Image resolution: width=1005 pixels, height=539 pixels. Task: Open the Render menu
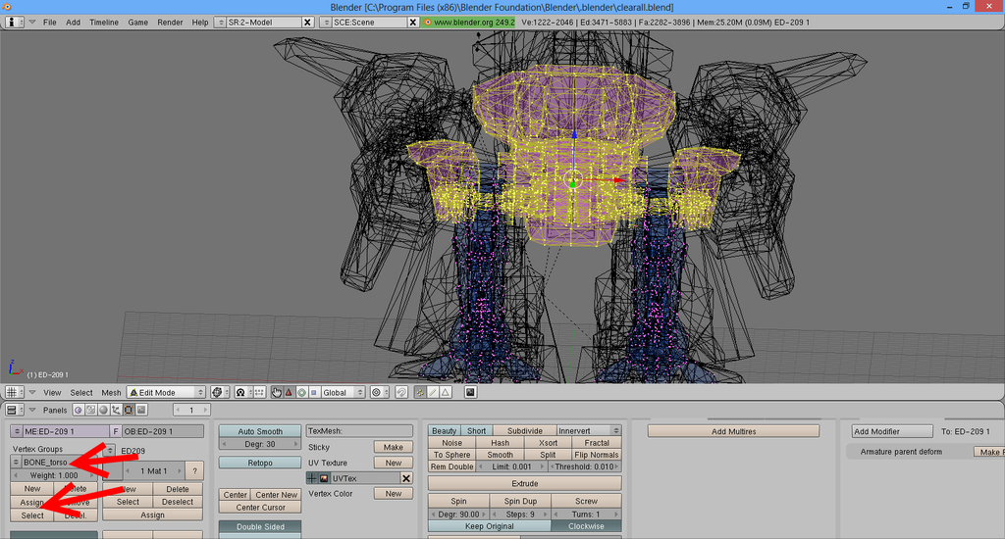tap(170, 22)
